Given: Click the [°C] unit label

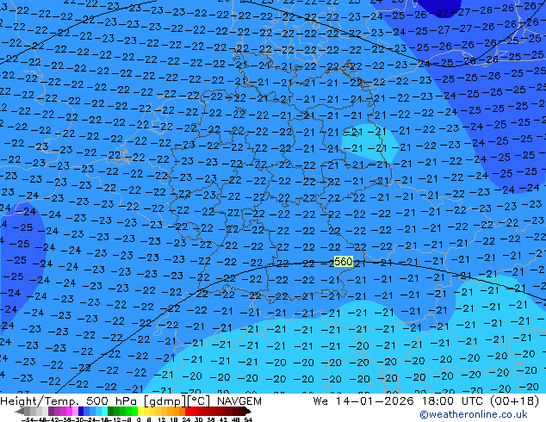Looking at the screenshot, I should (x=199, y=401).
